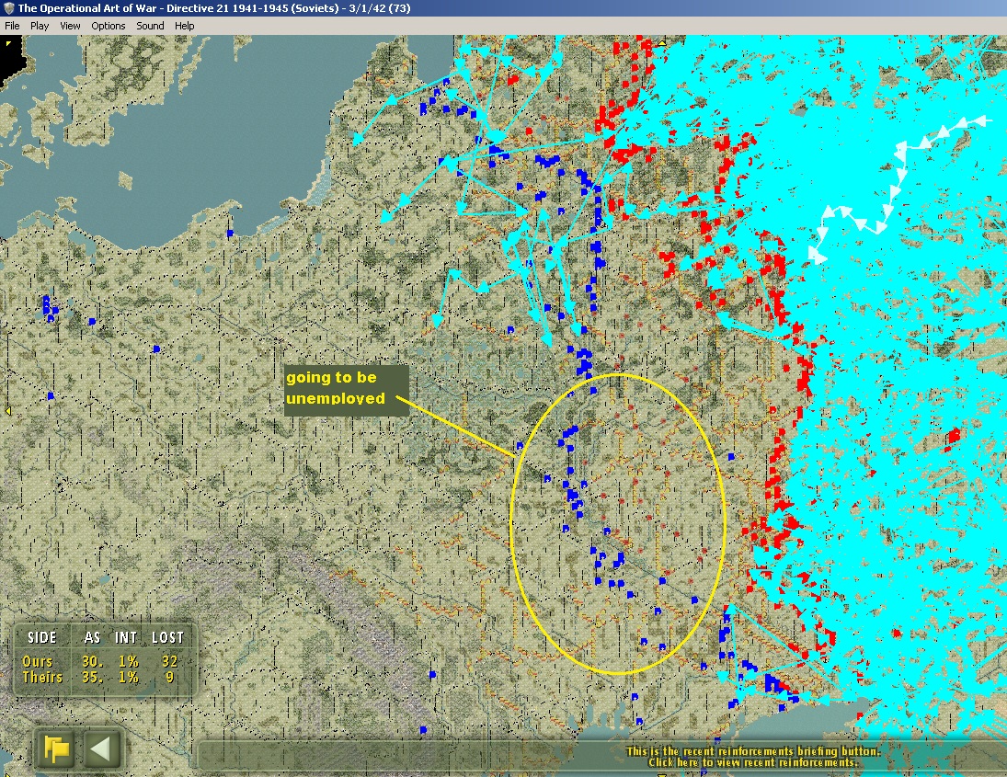This screenshot has height=777, width=1007.
Task: Expand the View menu
Action: pos(70,26)
